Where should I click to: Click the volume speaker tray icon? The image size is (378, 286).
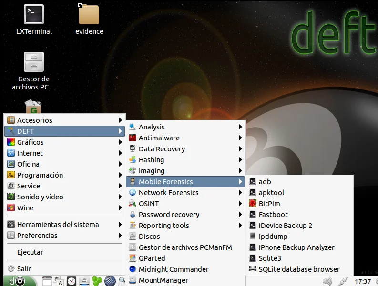click(x=327, y=281)
